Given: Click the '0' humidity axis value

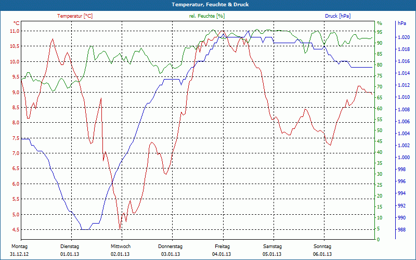Looking at the screenshot, I should [x=379, y=240].
